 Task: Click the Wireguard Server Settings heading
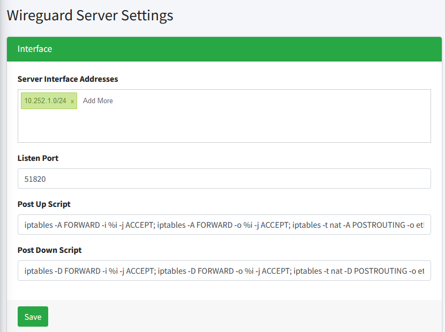(90, 16)
